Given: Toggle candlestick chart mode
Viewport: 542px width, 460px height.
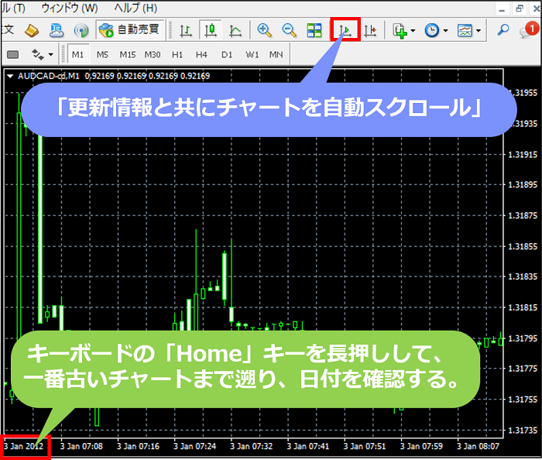Looking at the screenshot, I should coord(211,31).
